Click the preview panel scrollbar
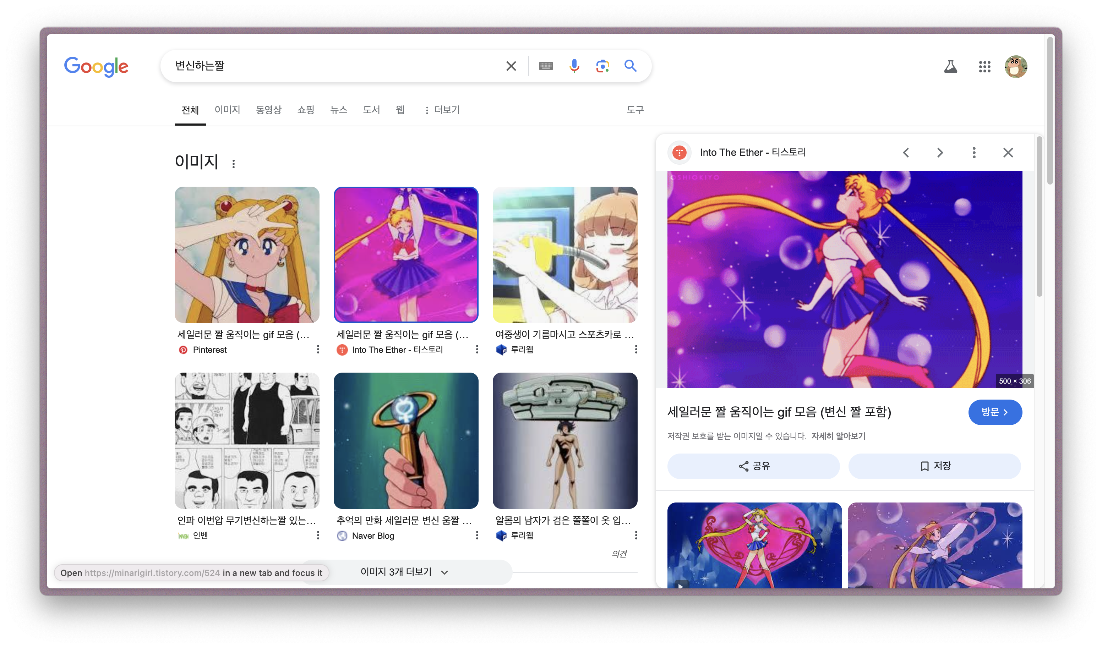 (1039, 216)
